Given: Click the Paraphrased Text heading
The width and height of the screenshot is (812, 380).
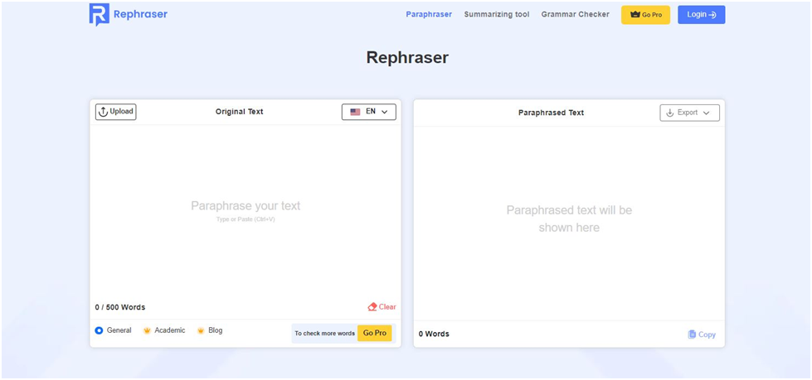Looking at the screenshot, I should 551,113.
